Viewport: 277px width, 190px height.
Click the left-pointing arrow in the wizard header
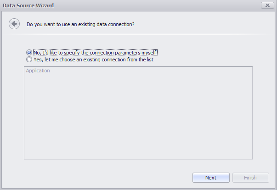click(x=14, y=24)
